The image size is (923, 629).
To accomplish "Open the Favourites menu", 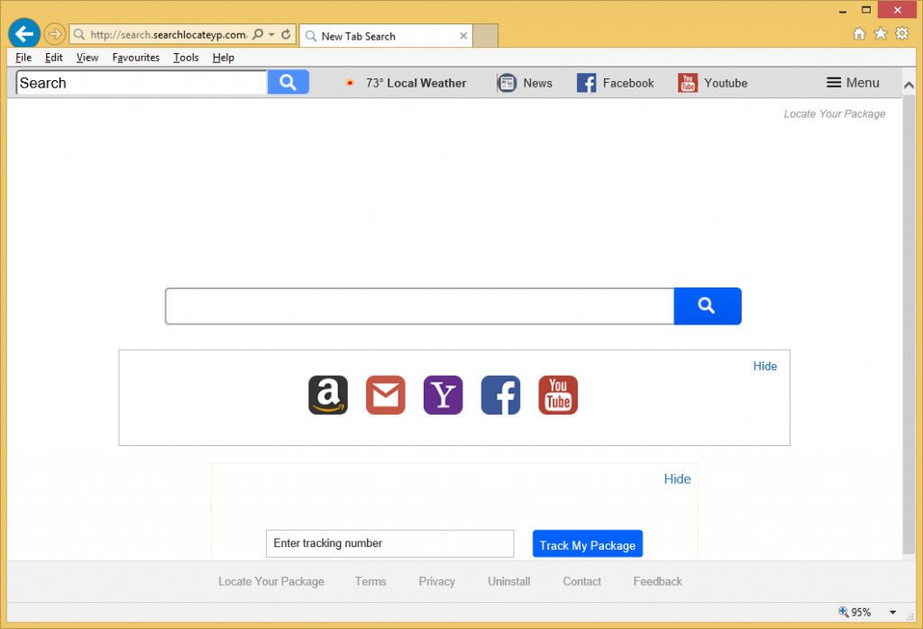I will [x=136, y=57].
